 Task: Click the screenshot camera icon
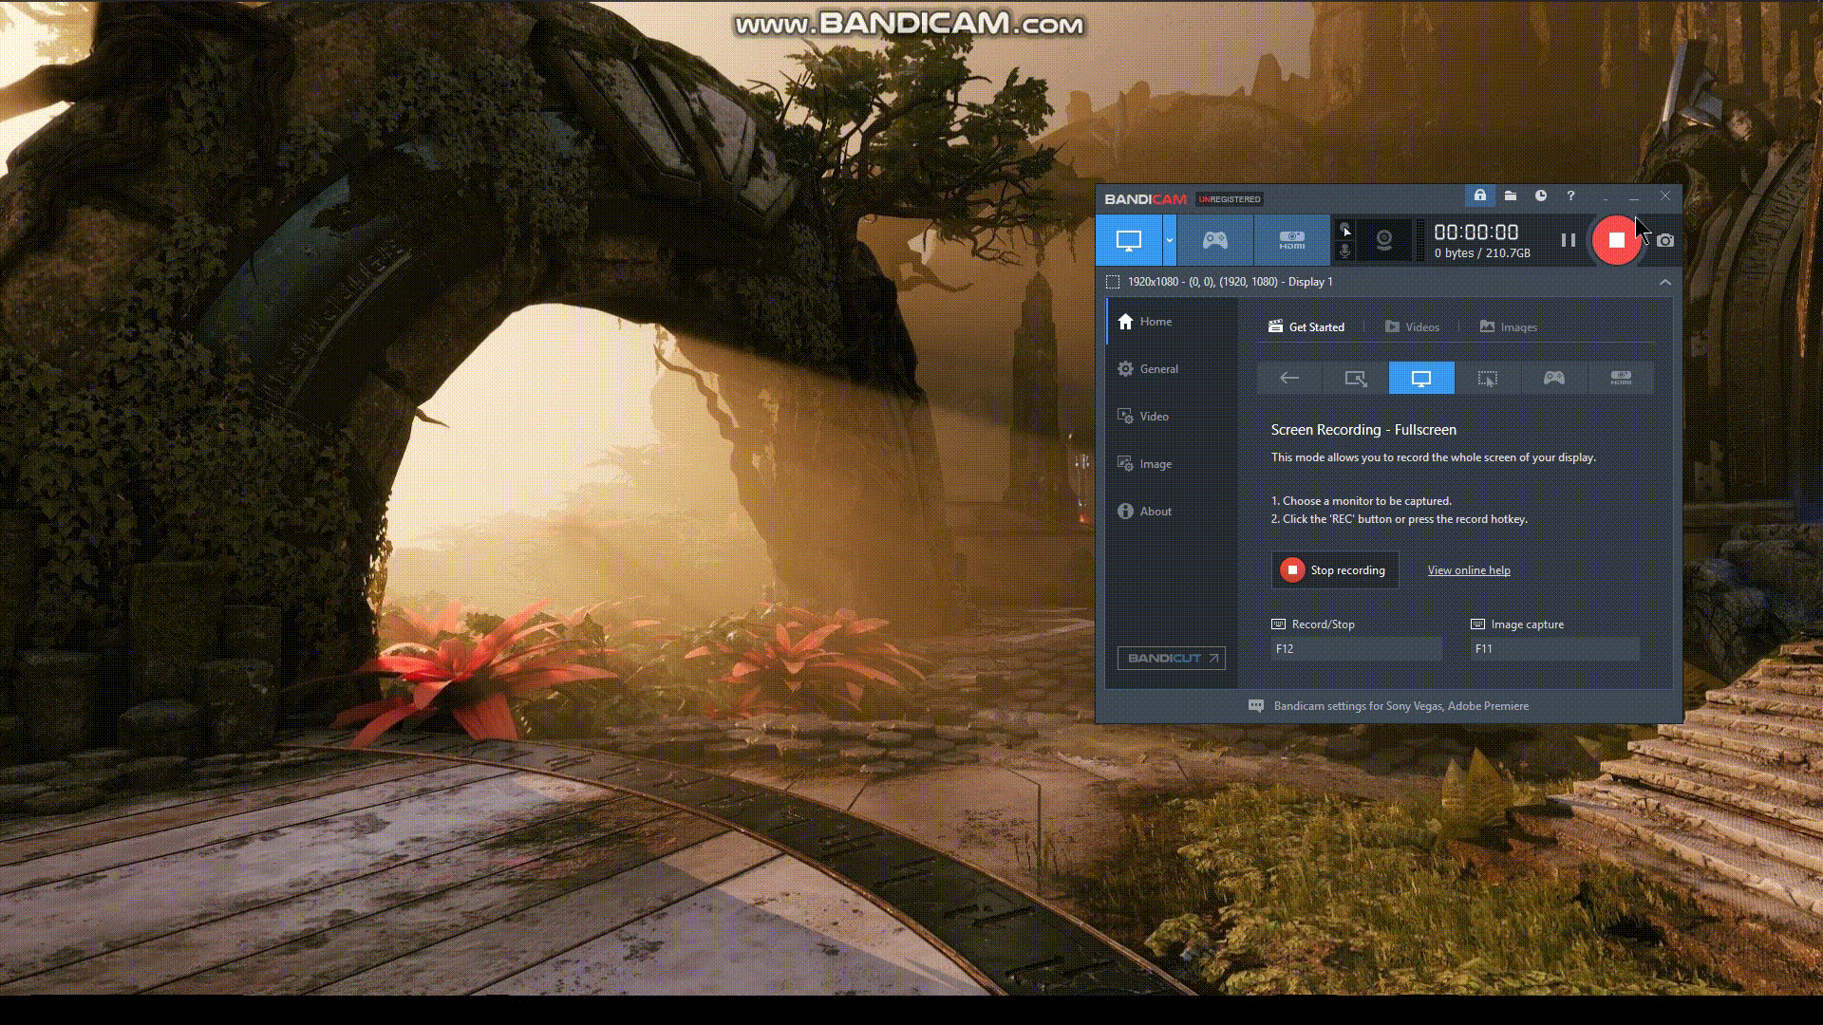[x=1665, y=241]
